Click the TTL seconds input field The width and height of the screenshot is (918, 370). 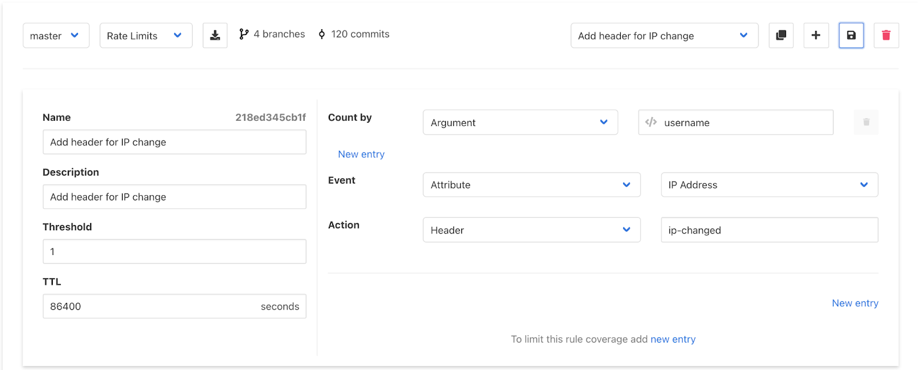[149, 306]
